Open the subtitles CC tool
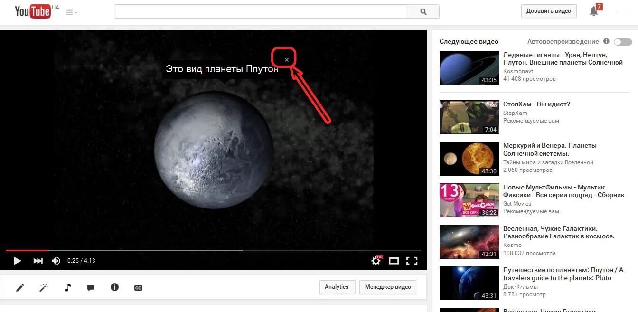Viewport: 638px width, 312px height. (138, 288)
